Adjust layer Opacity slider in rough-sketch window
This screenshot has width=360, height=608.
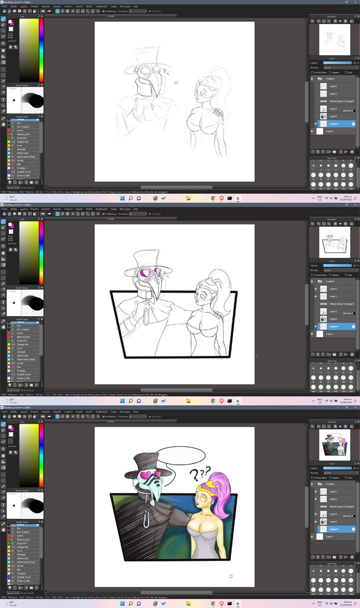[337, 63]
